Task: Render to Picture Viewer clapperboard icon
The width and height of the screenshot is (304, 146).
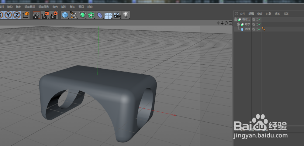Action: pos(45,15)
